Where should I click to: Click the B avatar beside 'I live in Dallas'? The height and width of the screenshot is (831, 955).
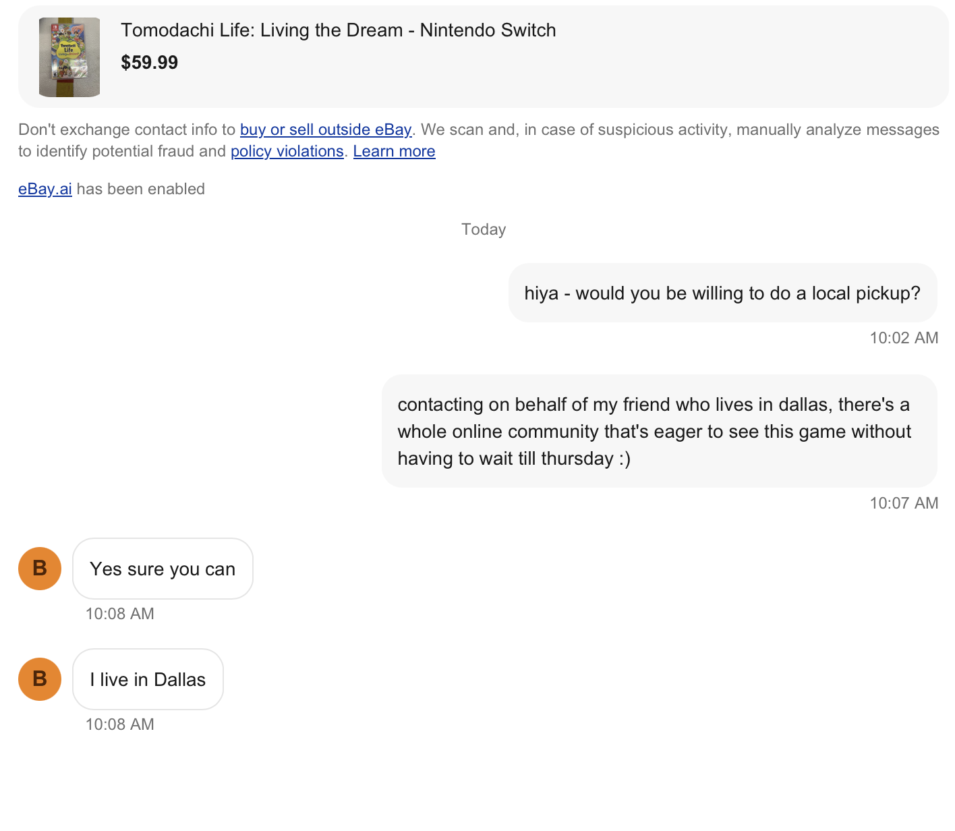click(40, 679)
